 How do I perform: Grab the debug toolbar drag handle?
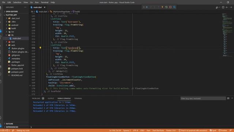(x=144, y=7)
